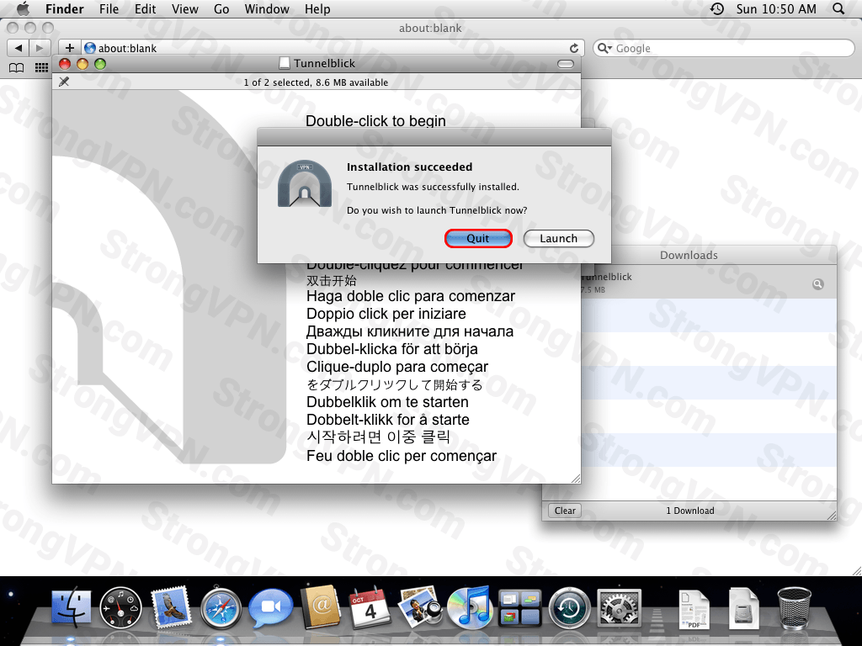Open Dashboard from the Dock

[x=121, y=607]
